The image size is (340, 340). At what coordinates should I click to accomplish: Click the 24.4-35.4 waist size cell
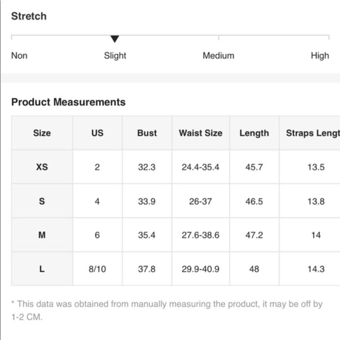click(x=201, y=167)
